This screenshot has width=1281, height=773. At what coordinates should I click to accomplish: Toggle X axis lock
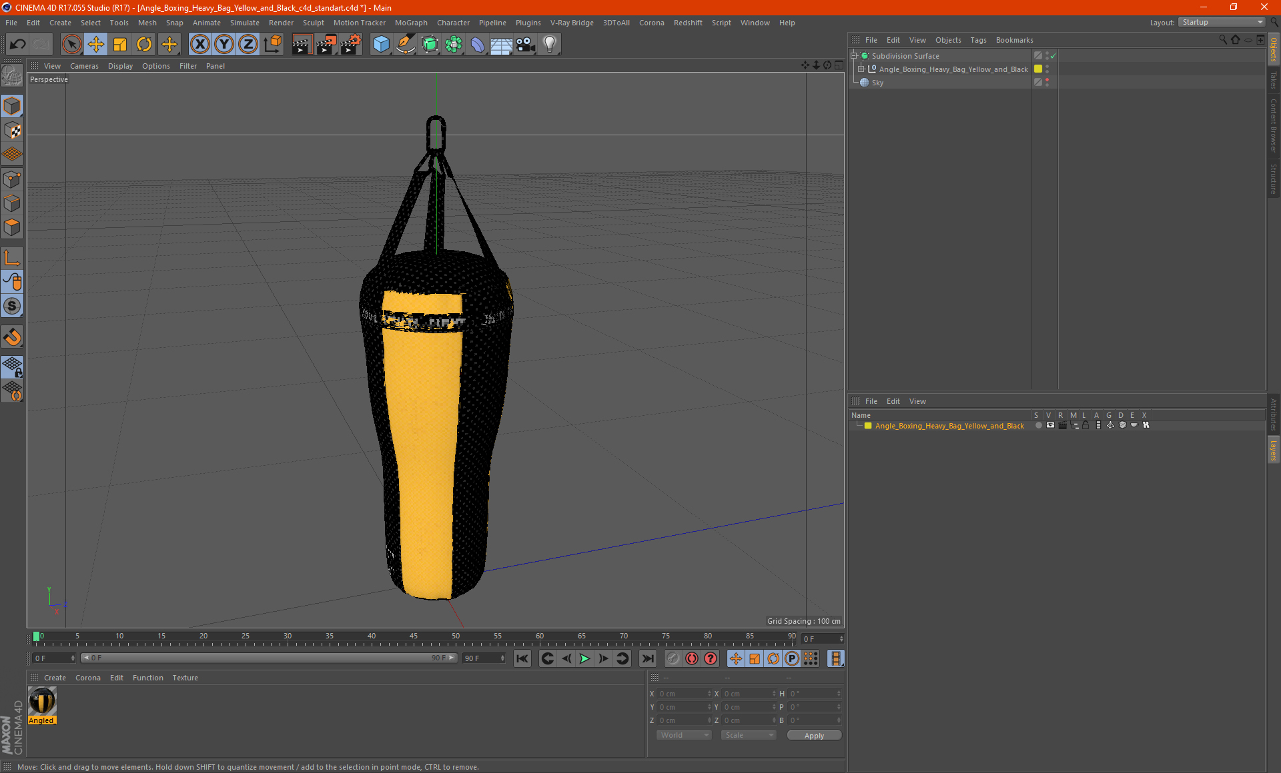click(x=199, y=45)
